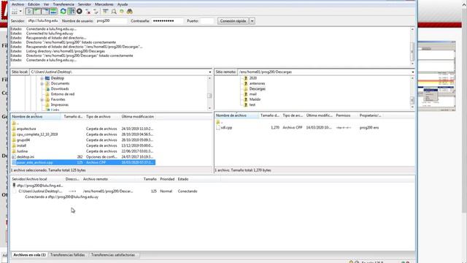Click the disconnect from server icon

[88, 12]
